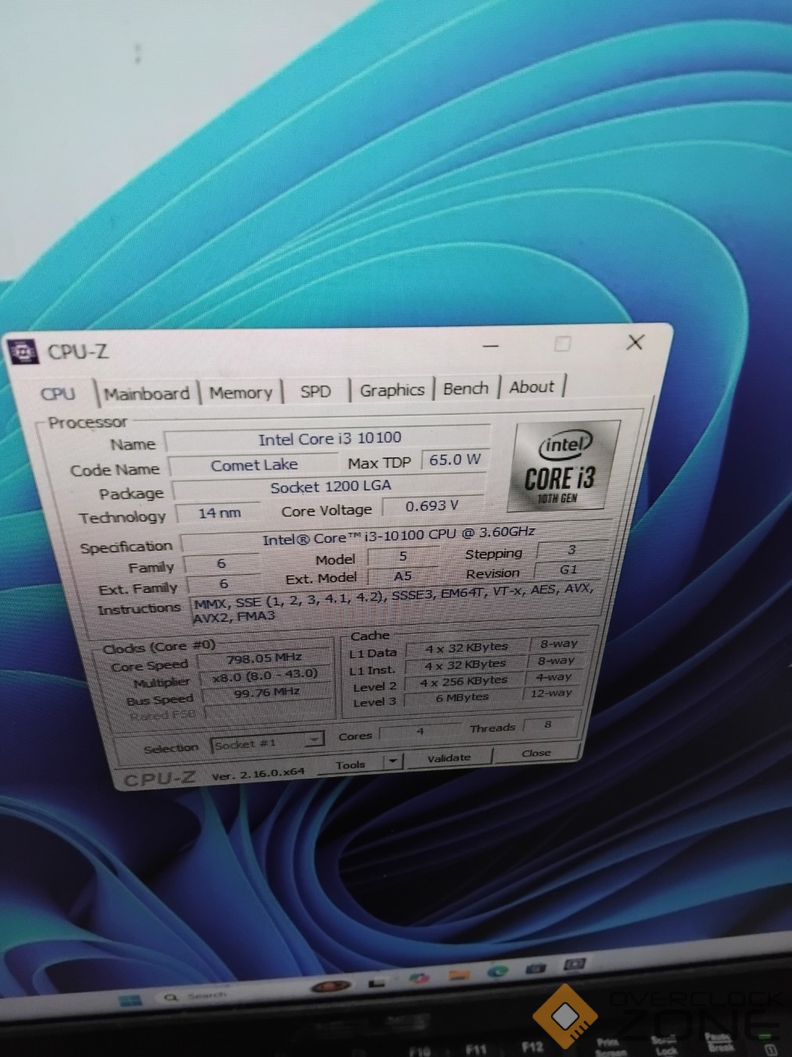Launch Microsoft Edge from the taskbar

click(x=497, y=971)
